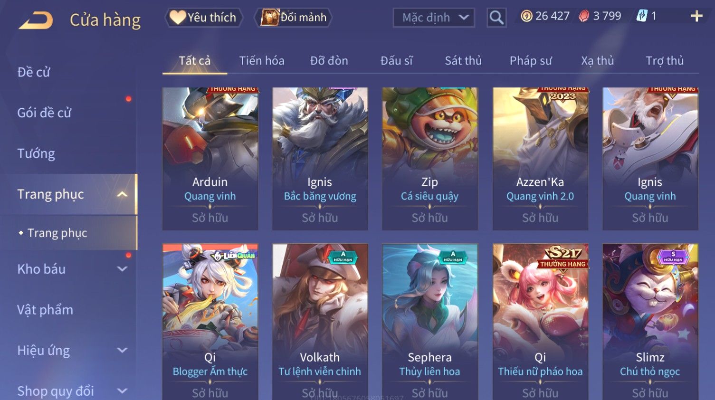715x400 pixels.
Task: Click the golden back arrow icon
Action: coord(36,20)
